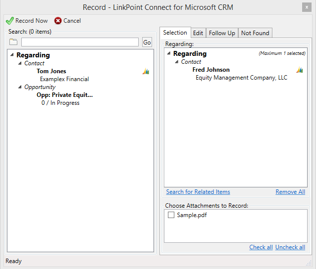316x269 pixels.
Task: Select the Opp: Private Equit... opportunity
Action: pyautogui.click(x=65, y=95)
